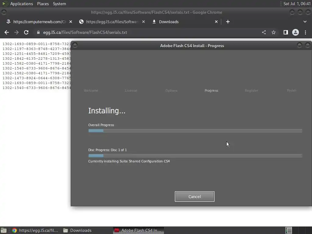Image resolution: width=312 pixels, height=234 pixels.
Task: Open a new Chrome tab
Action: tap(228, 22)
